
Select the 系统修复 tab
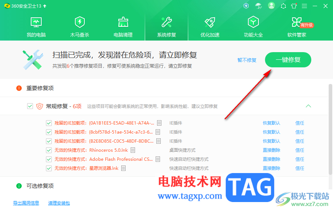[x=166, y=27]
